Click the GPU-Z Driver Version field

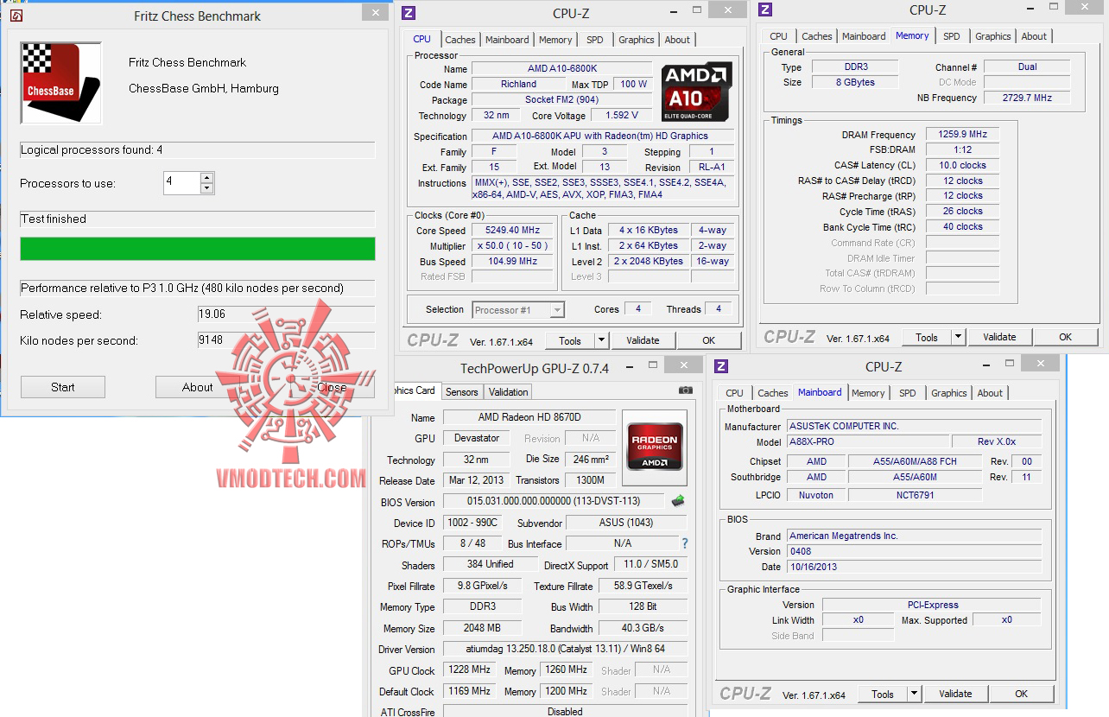tap(565, 649)
